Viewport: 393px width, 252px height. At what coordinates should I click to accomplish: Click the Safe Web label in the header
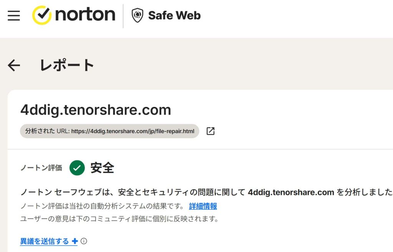click(x=174, y=16)
